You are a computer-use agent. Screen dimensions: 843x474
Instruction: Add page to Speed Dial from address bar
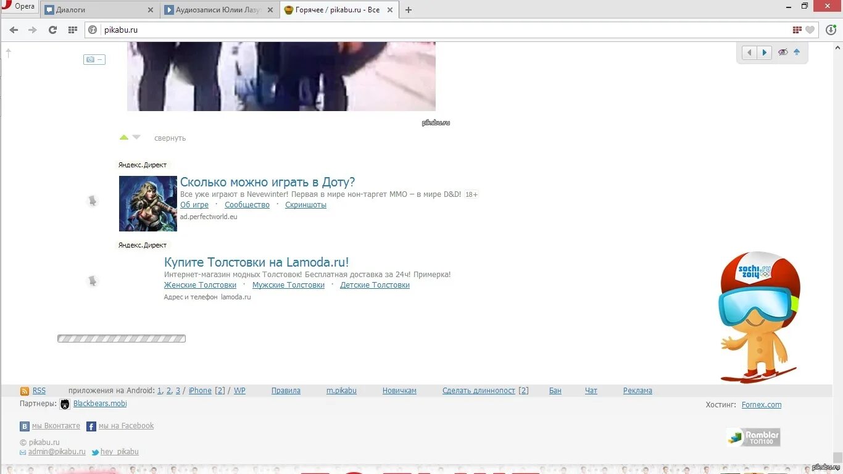pyautogui.click(x=797, y=30)
